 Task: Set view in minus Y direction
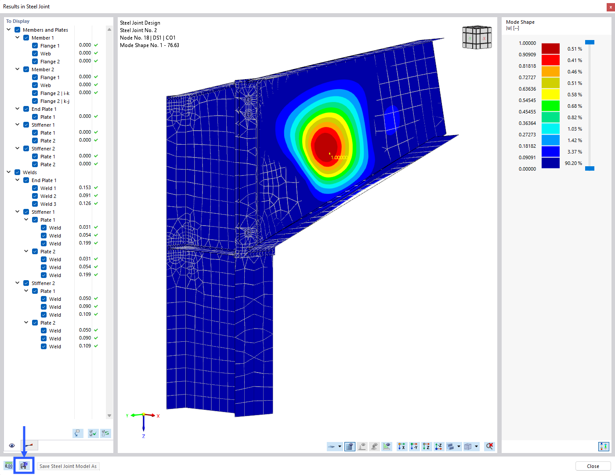click(414, 446)
